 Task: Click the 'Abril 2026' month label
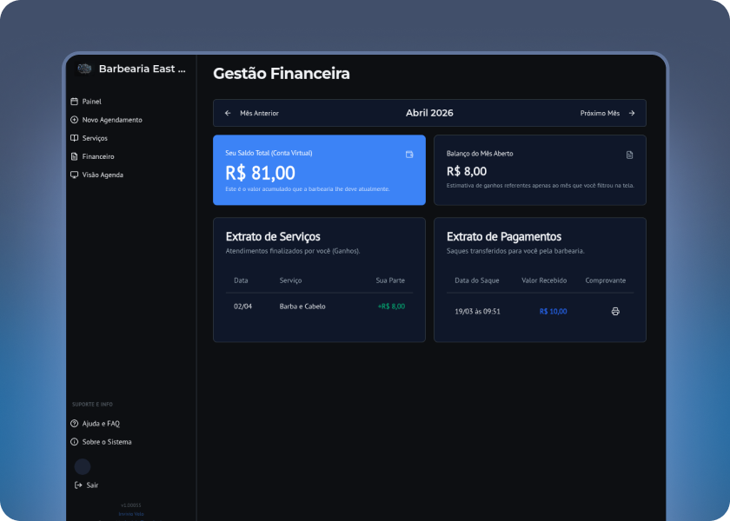(429, 113)
